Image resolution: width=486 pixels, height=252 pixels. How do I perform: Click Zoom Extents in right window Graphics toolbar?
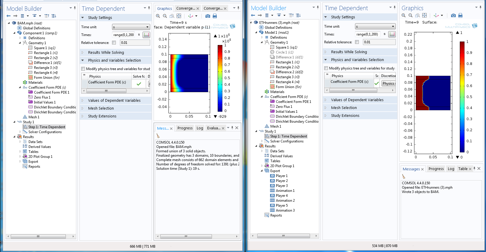click(x=424, y=15)
